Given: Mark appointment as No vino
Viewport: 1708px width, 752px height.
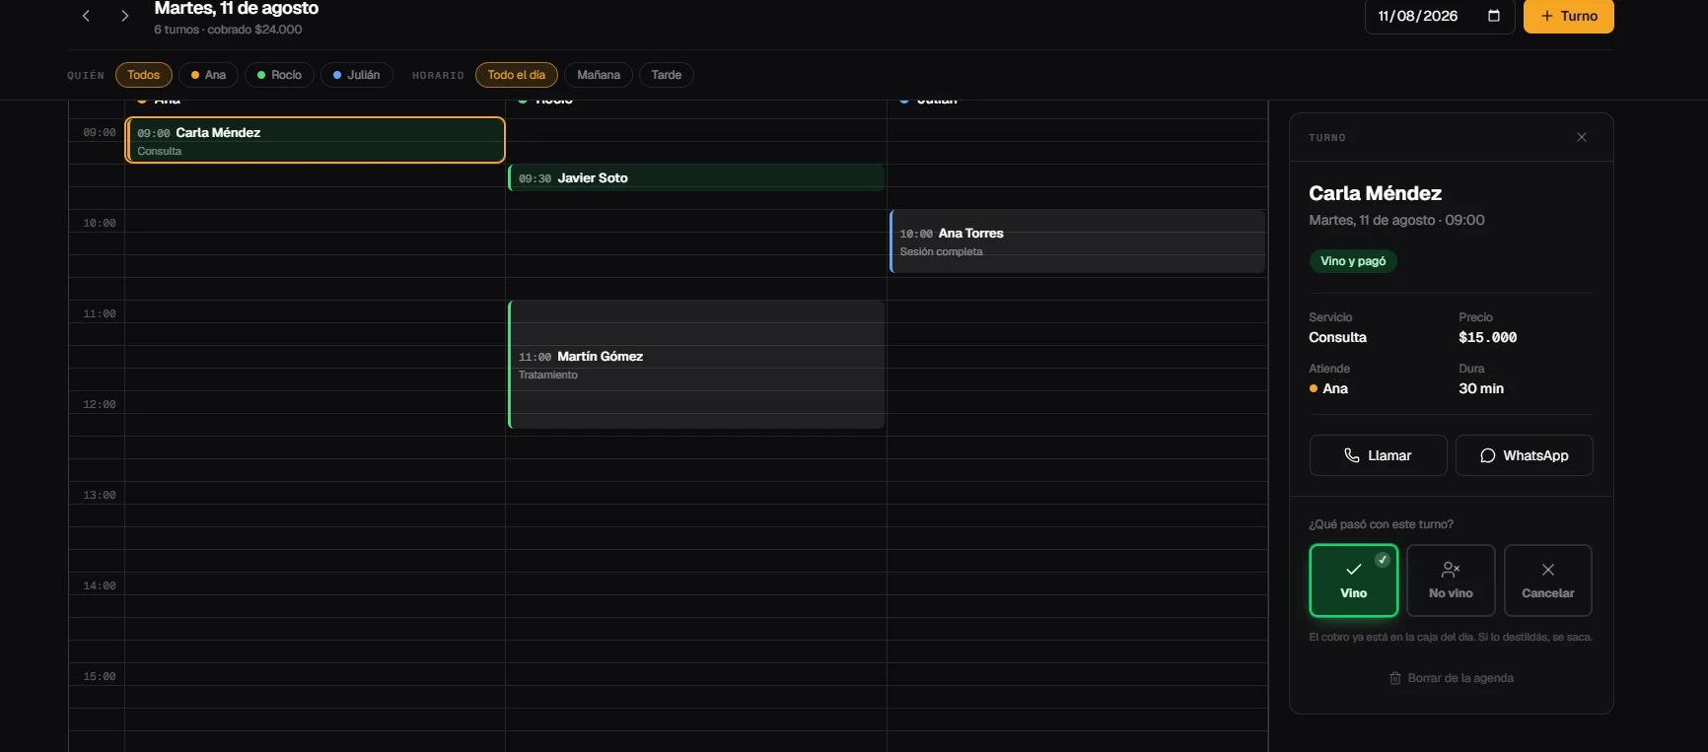Looking at the screenshot, I should coord(1451,581).
